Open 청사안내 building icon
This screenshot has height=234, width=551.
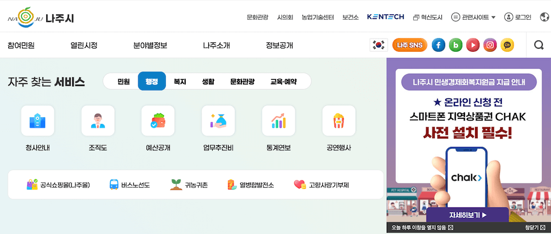coord(37,121)
